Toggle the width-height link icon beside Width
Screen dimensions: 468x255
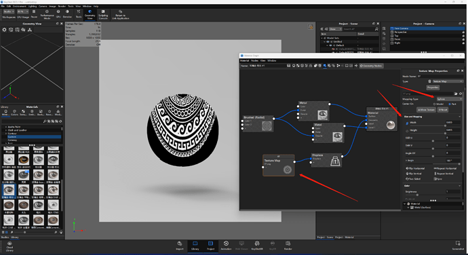(407, 123)
